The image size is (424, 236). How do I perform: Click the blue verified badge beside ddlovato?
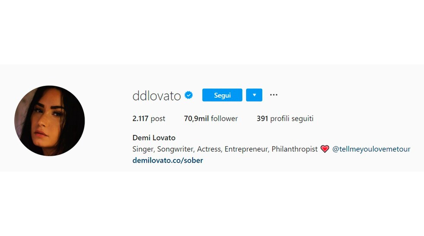(x=189, y=95)
